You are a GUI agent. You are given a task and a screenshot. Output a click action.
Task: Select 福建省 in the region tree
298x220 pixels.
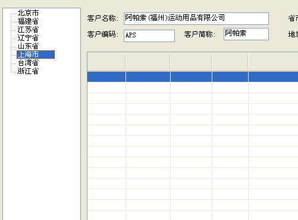click(28, 21)
